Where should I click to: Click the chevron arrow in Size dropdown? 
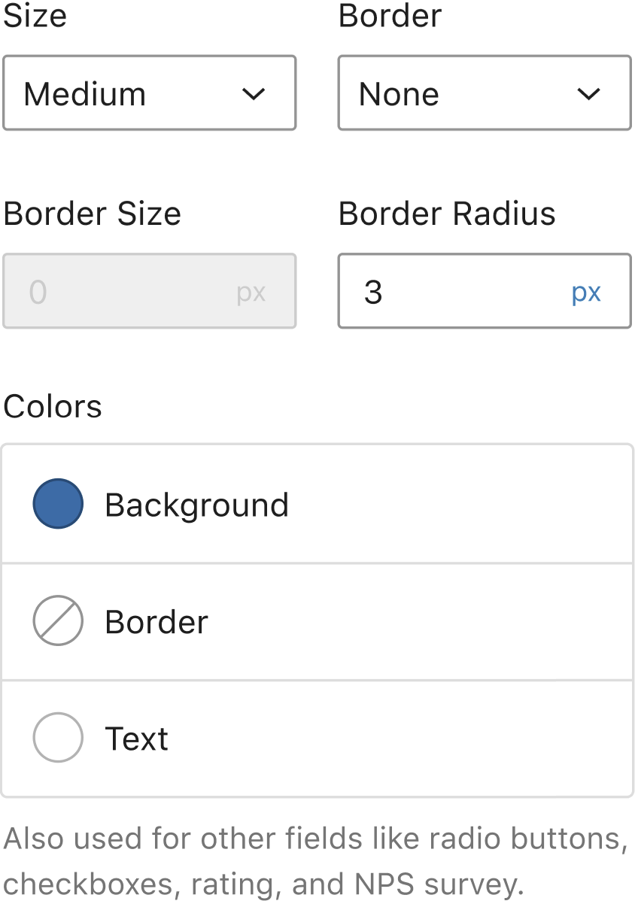[x=254, y=94]
